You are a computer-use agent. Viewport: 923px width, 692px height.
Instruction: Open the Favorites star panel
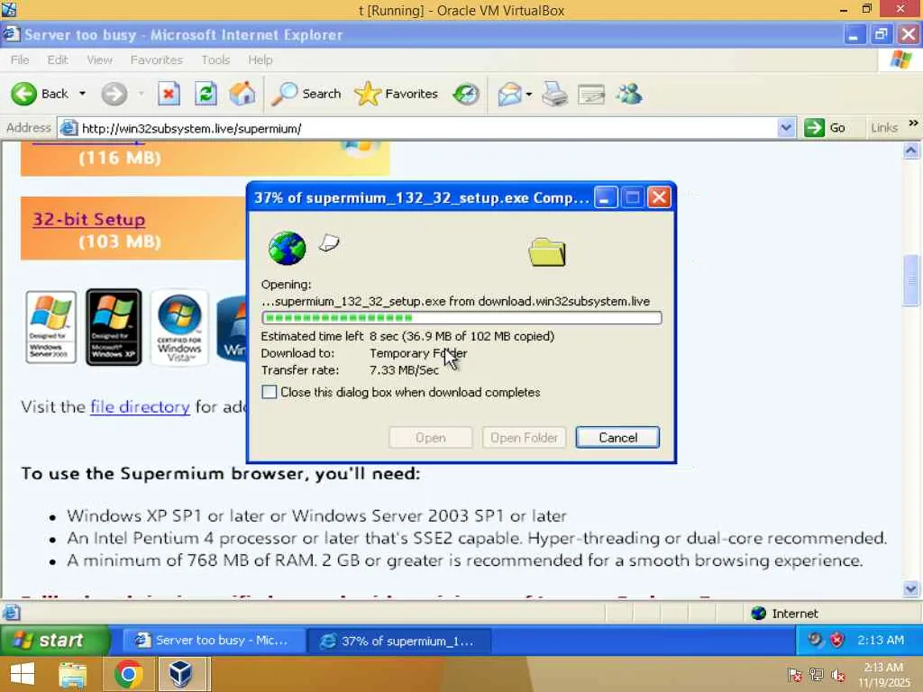click(x=397, y=94)
